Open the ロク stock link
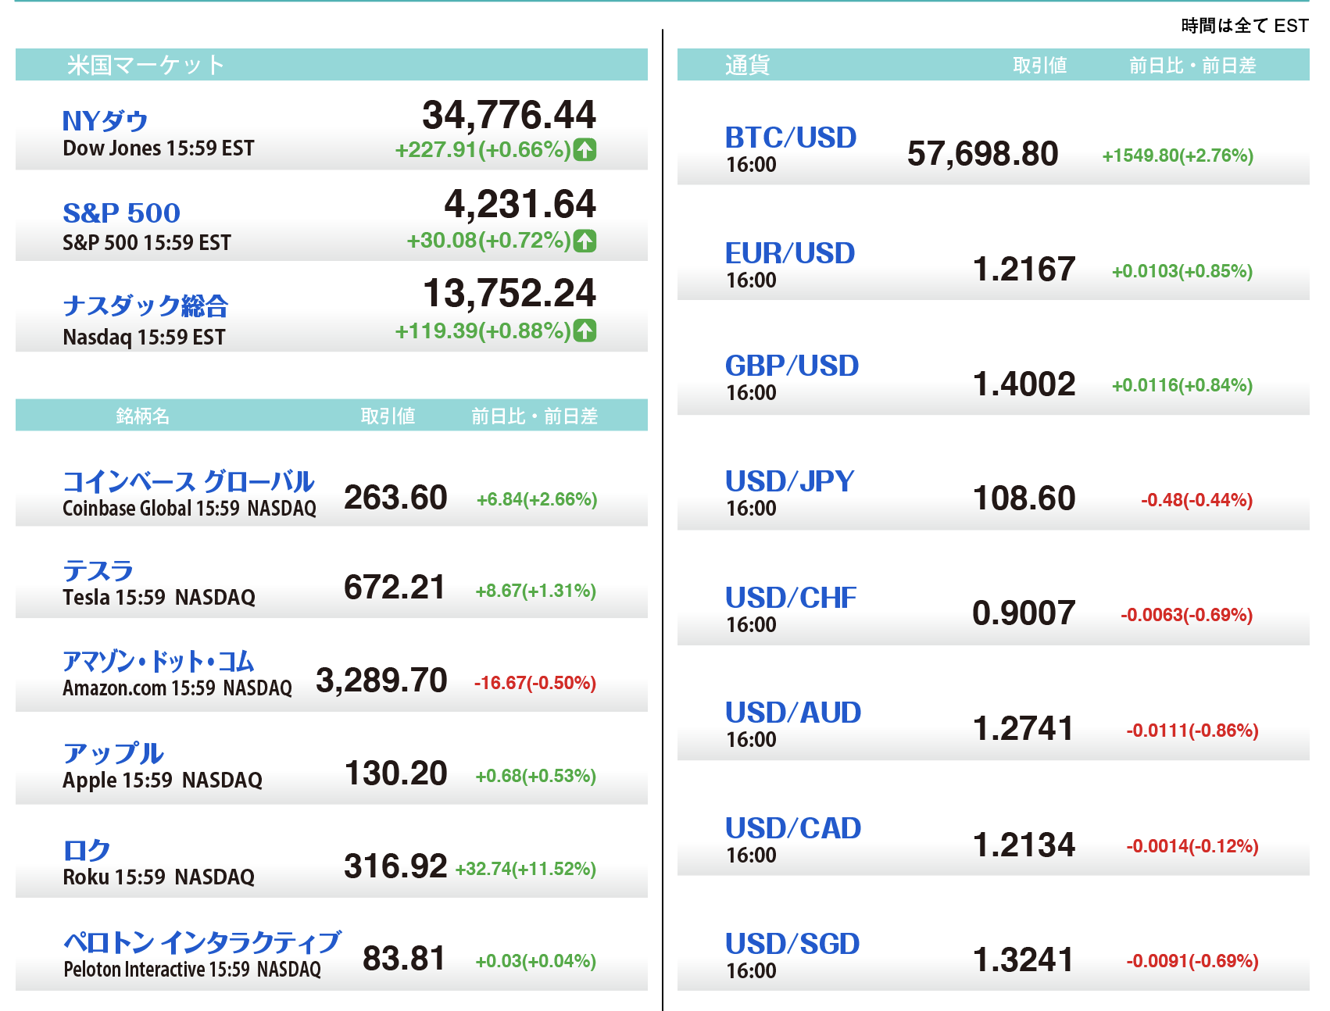The image size is (1330, 1011). click(86, 850)
